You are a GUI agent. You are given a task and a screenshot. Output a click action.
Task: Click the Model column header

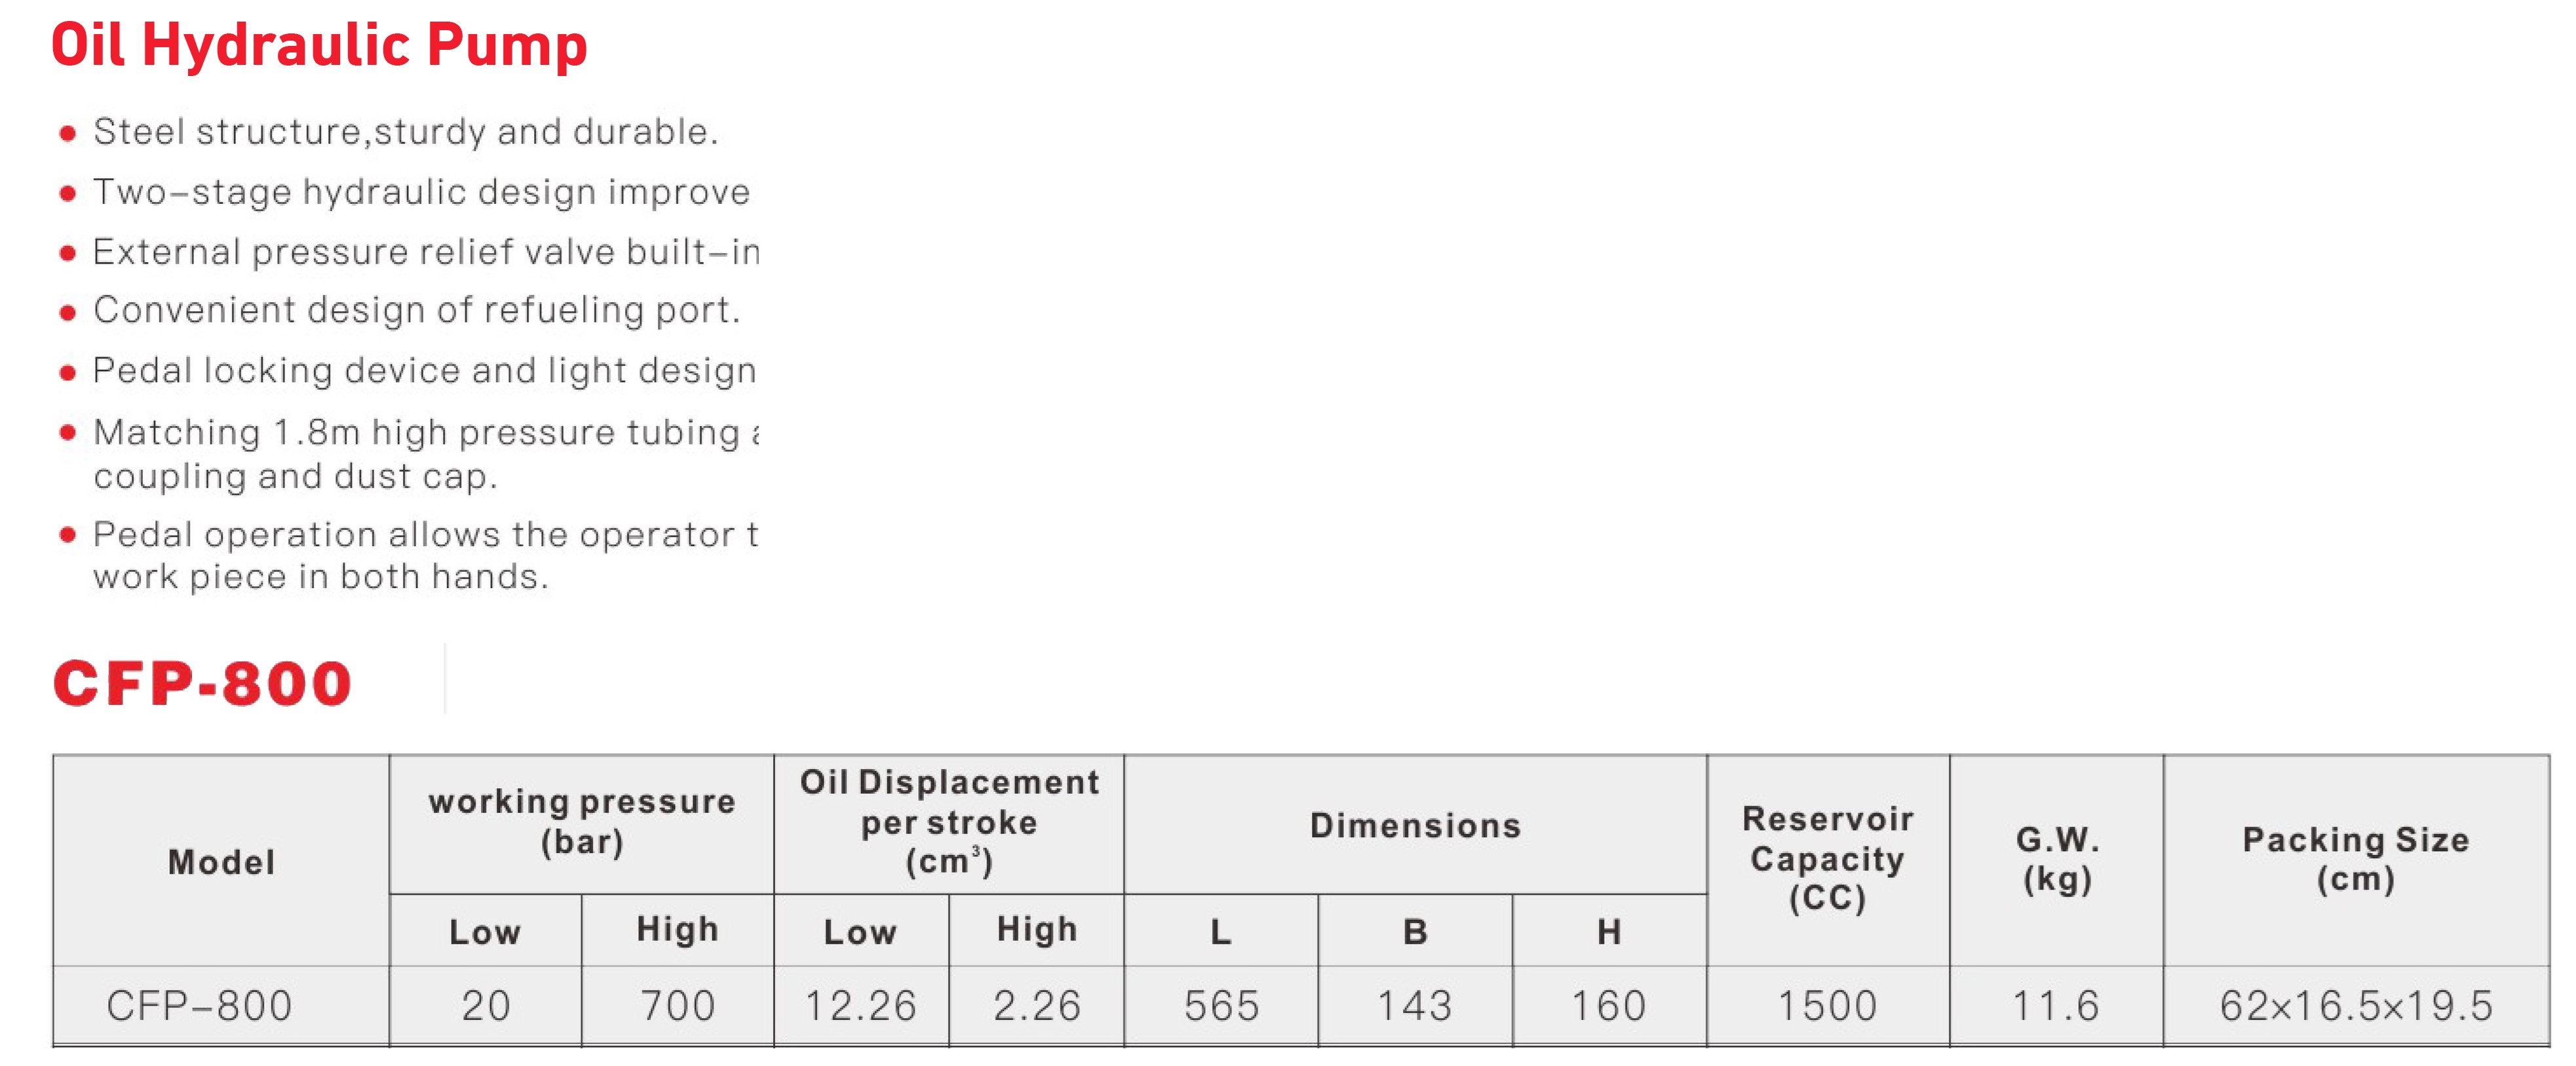pos(221,862)
